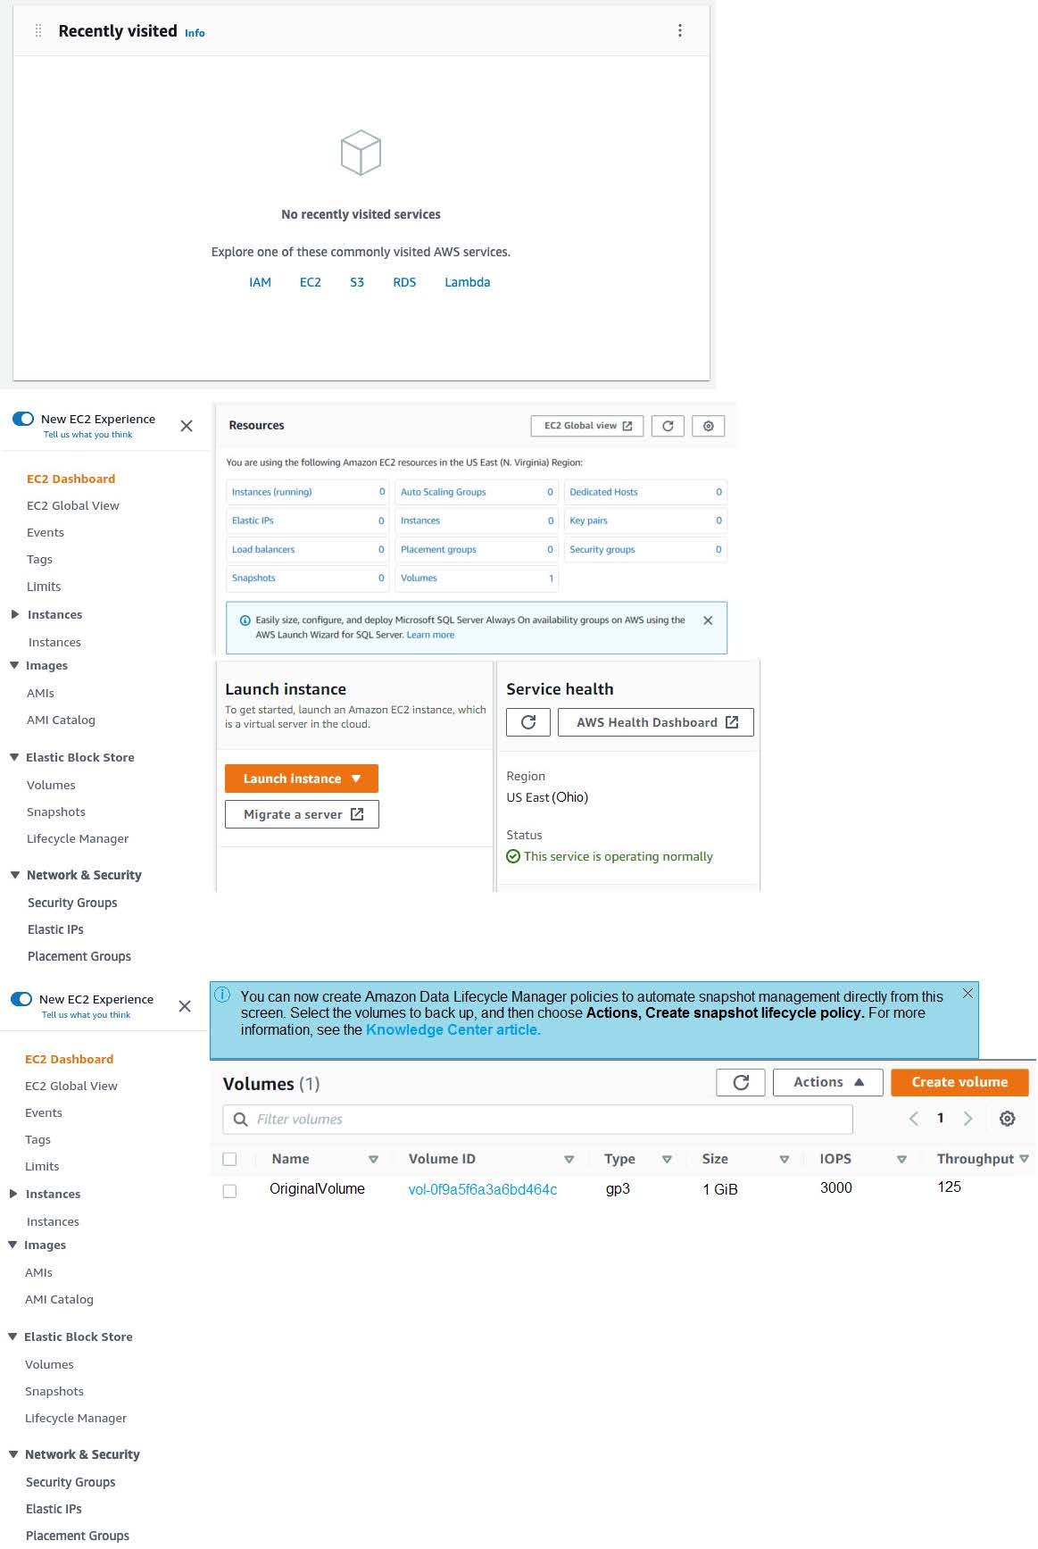
Task: Open the S3 service link
Action: [357, 282]
